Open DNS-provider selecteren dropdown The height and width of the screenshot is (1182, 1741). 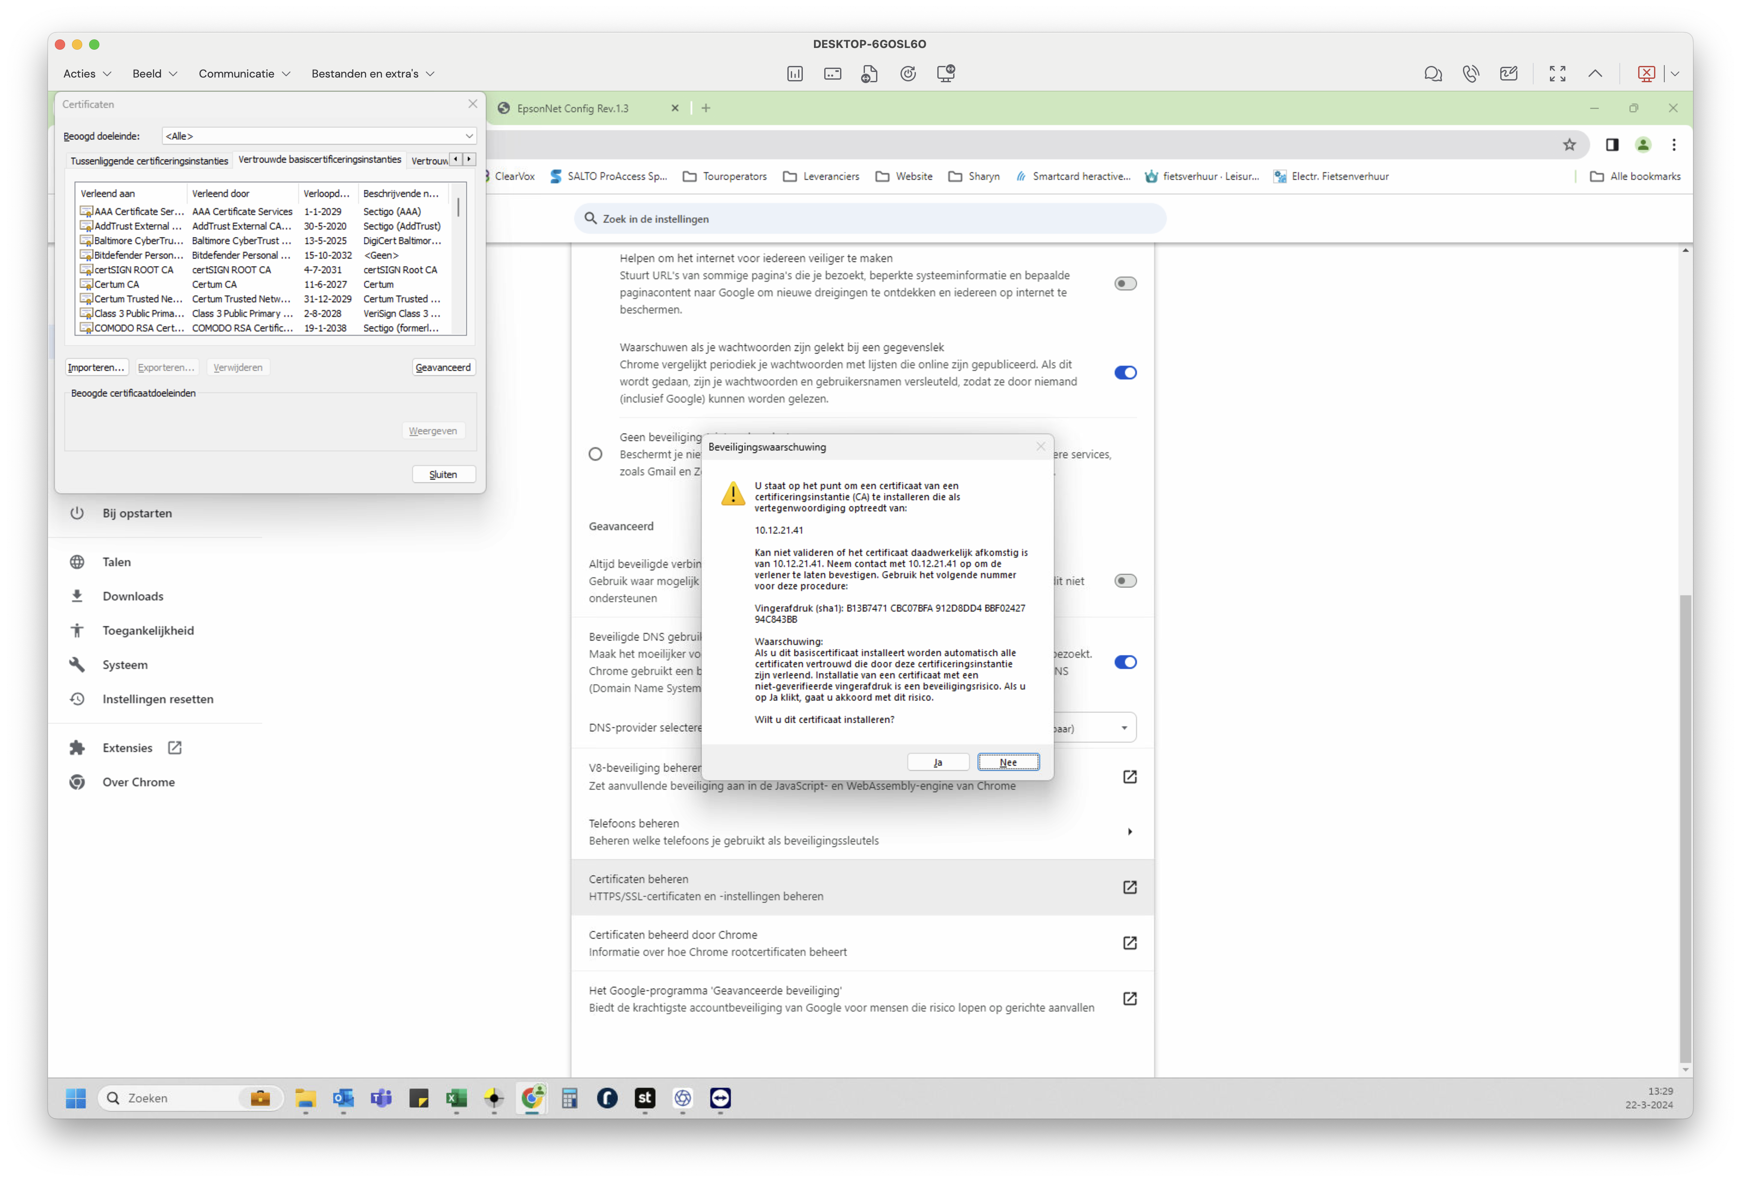(x=1095, y=727)
